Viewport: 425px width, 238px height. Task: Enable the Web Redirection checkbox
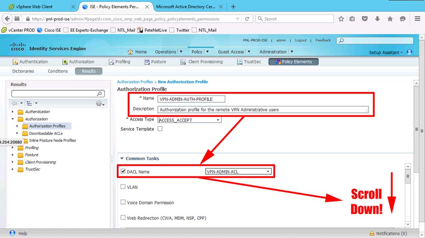(x=123, y=218)
